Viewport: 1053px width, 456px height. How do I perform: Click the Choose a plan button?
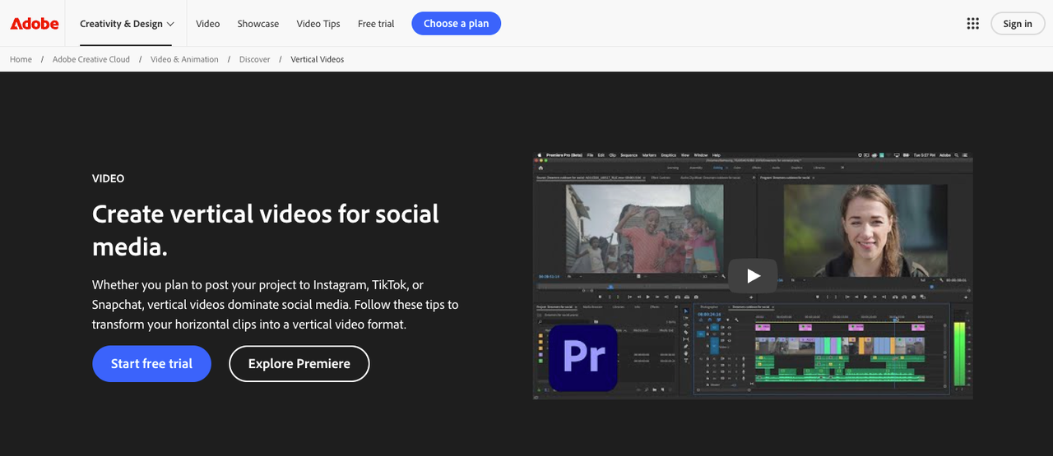[457, 24]
